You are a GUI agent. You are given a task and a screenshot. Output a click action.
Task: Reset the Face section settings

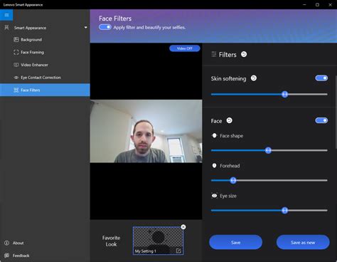[229, 120]
